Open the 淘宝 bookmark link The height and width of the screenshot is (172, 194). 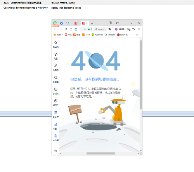pyautogui.click(x=77, y=35)
